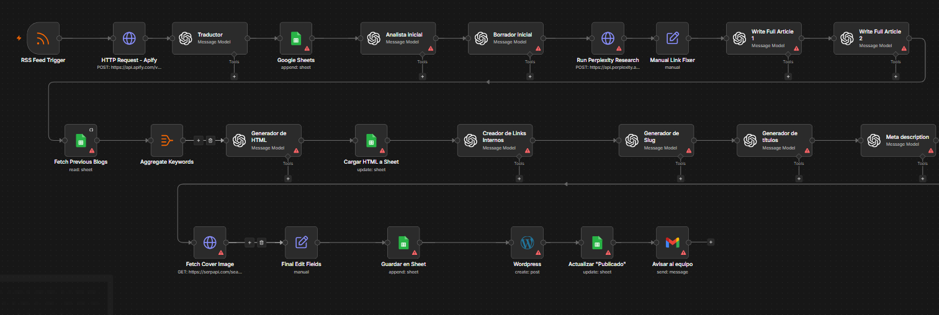Open the Fetch Previous Blogs sheet node
Screen dimensions: 939x315
81,140
